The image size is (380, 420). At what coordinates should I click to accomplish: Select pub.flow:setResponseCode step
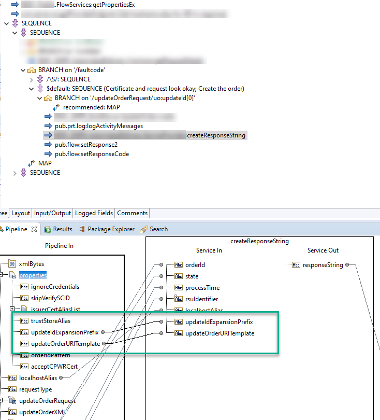click(92, 154)
